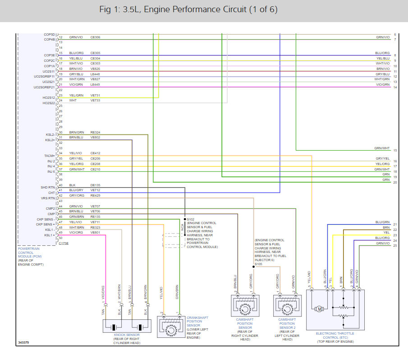The image size is (408, 354).
Task: Select circuit code VE802
Action: pos(95,137)
